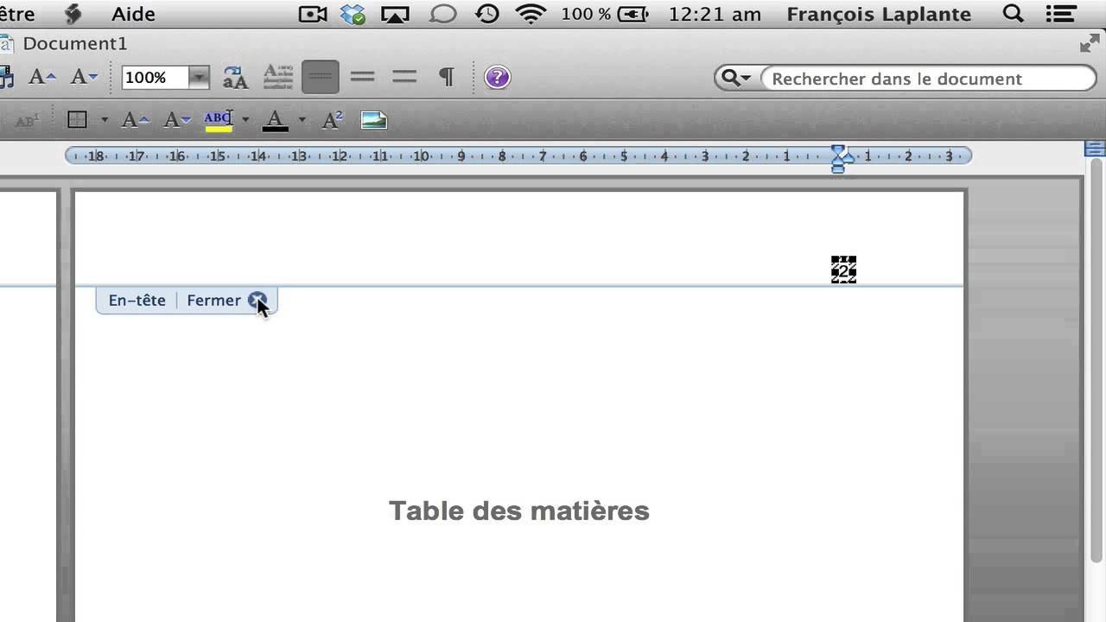Click the purple Help question mark icon
1106x622 pixels.
tap(497, 78)
